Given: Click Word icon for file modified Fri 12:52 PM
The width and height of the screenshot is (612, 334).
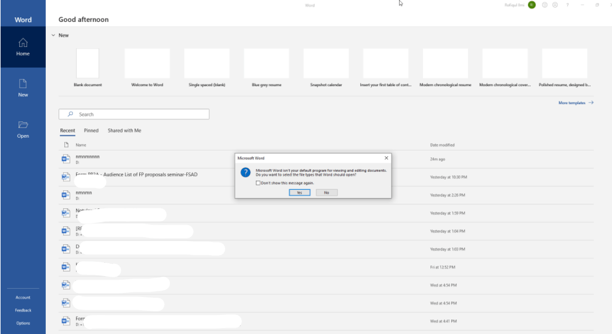Looking at the screenshot, I should [x=66, y=267].
